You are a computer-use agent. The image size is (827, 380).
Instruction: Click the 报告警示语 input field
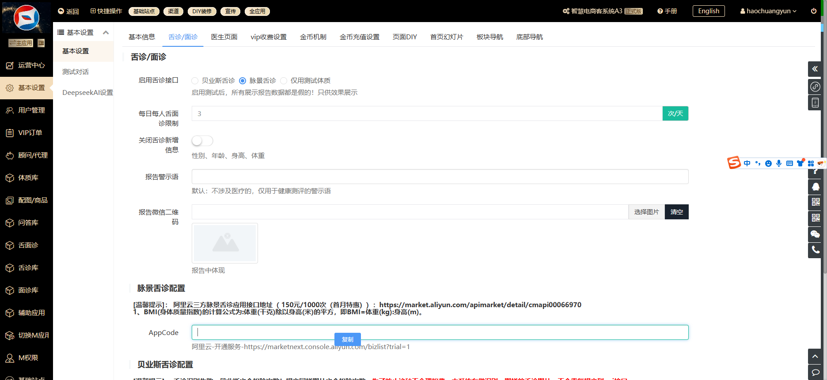click(x=440, y=177)
